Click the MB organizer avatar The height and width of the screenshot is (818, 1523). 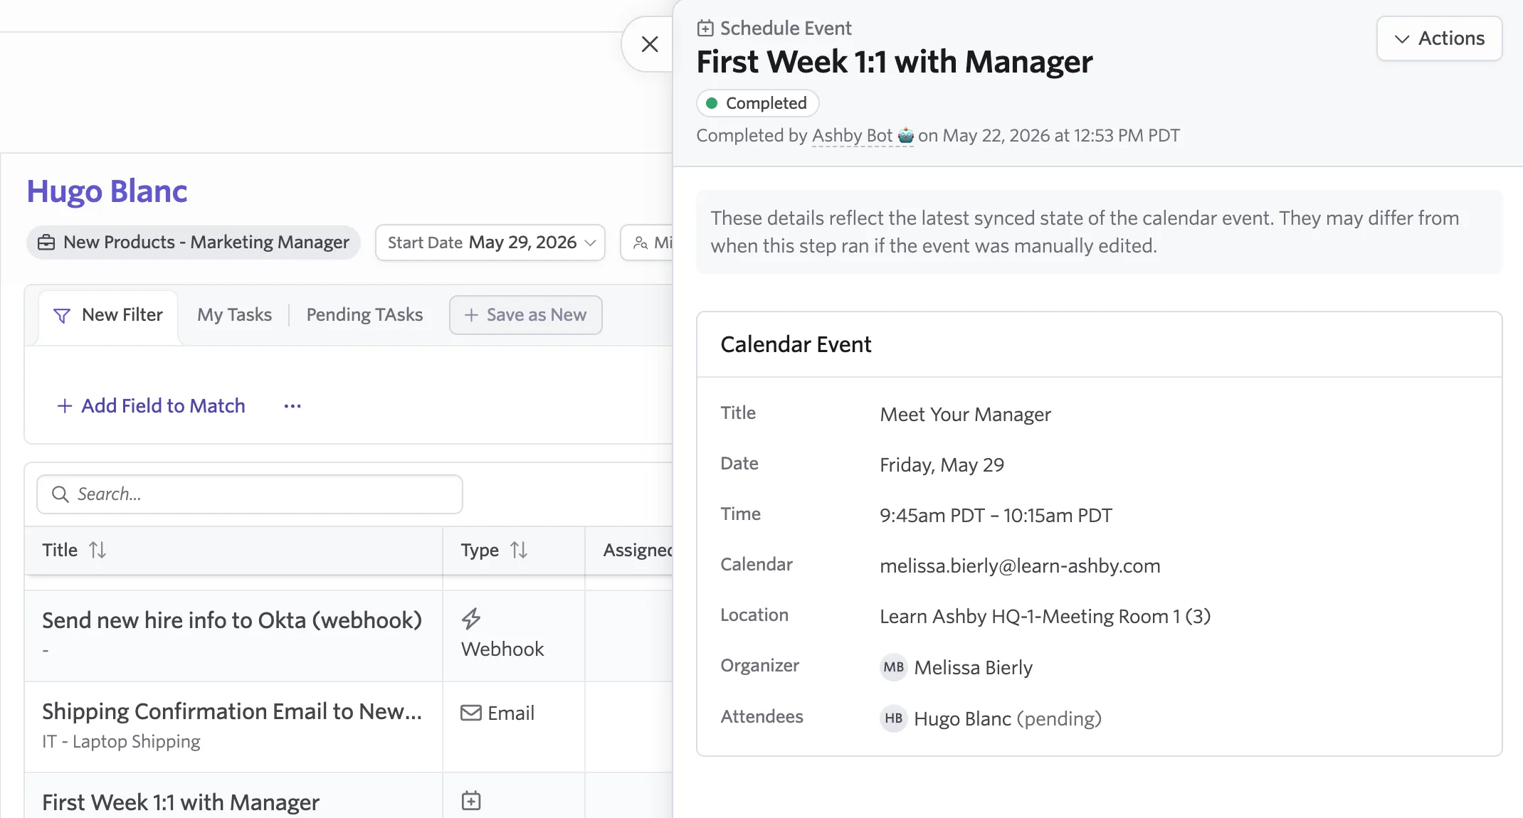[x=894, y=667]
